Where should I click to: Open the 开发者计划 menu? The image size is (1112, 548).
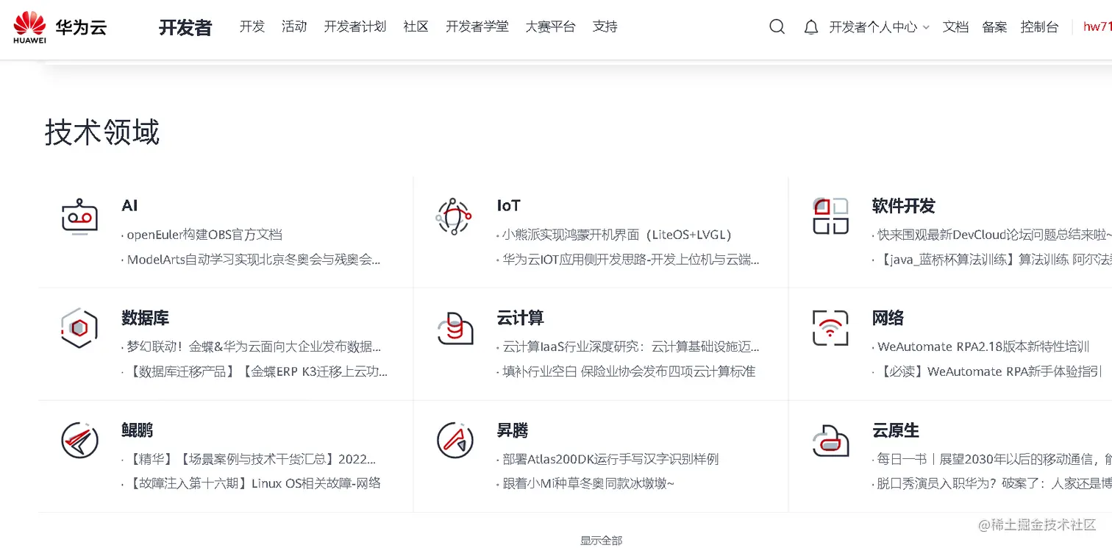(355, 26)
